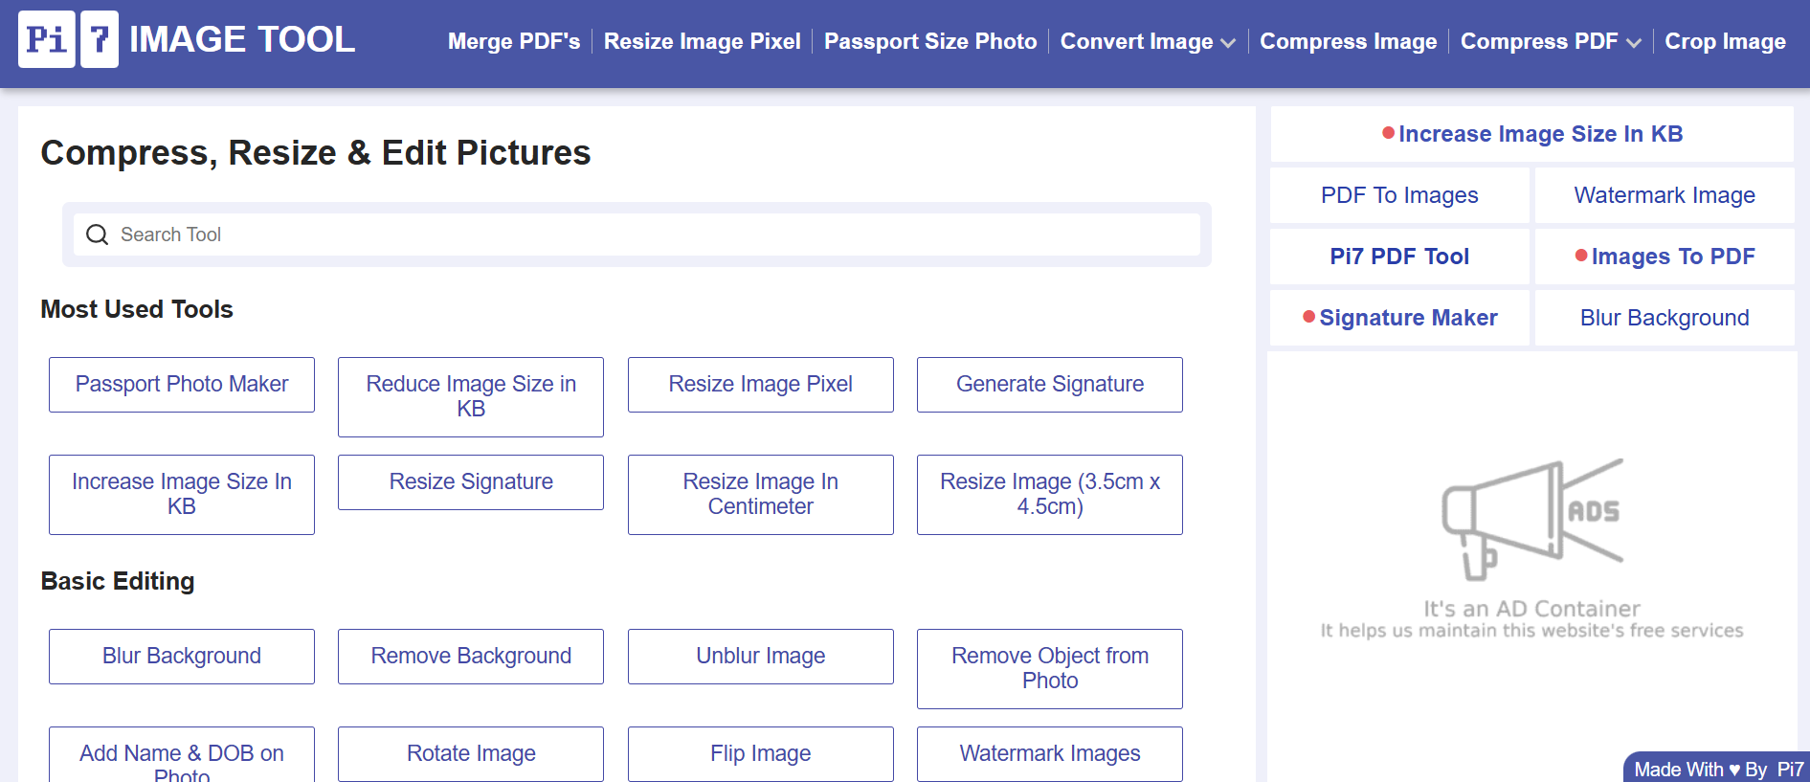Image resolution: width=1810 pixels, height=782 pixels.
Task: Open the chevron next to Compress PDF
Action: point(1634,43)
